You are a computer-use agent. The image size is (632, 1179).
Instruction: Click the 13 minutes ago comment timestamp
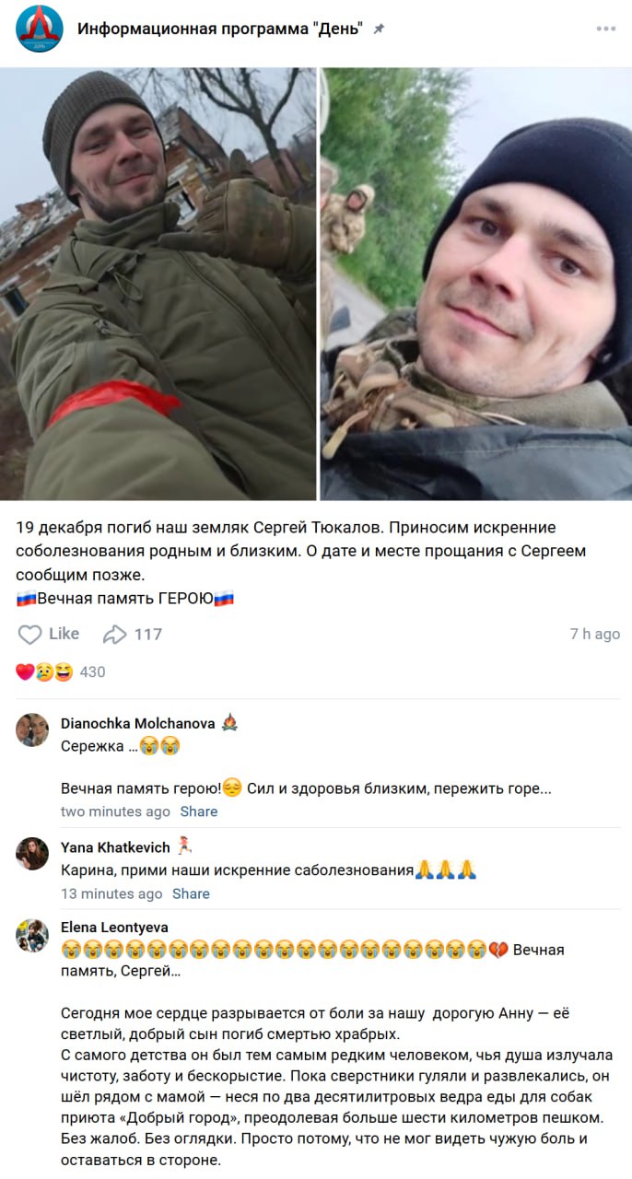point(111,893)
